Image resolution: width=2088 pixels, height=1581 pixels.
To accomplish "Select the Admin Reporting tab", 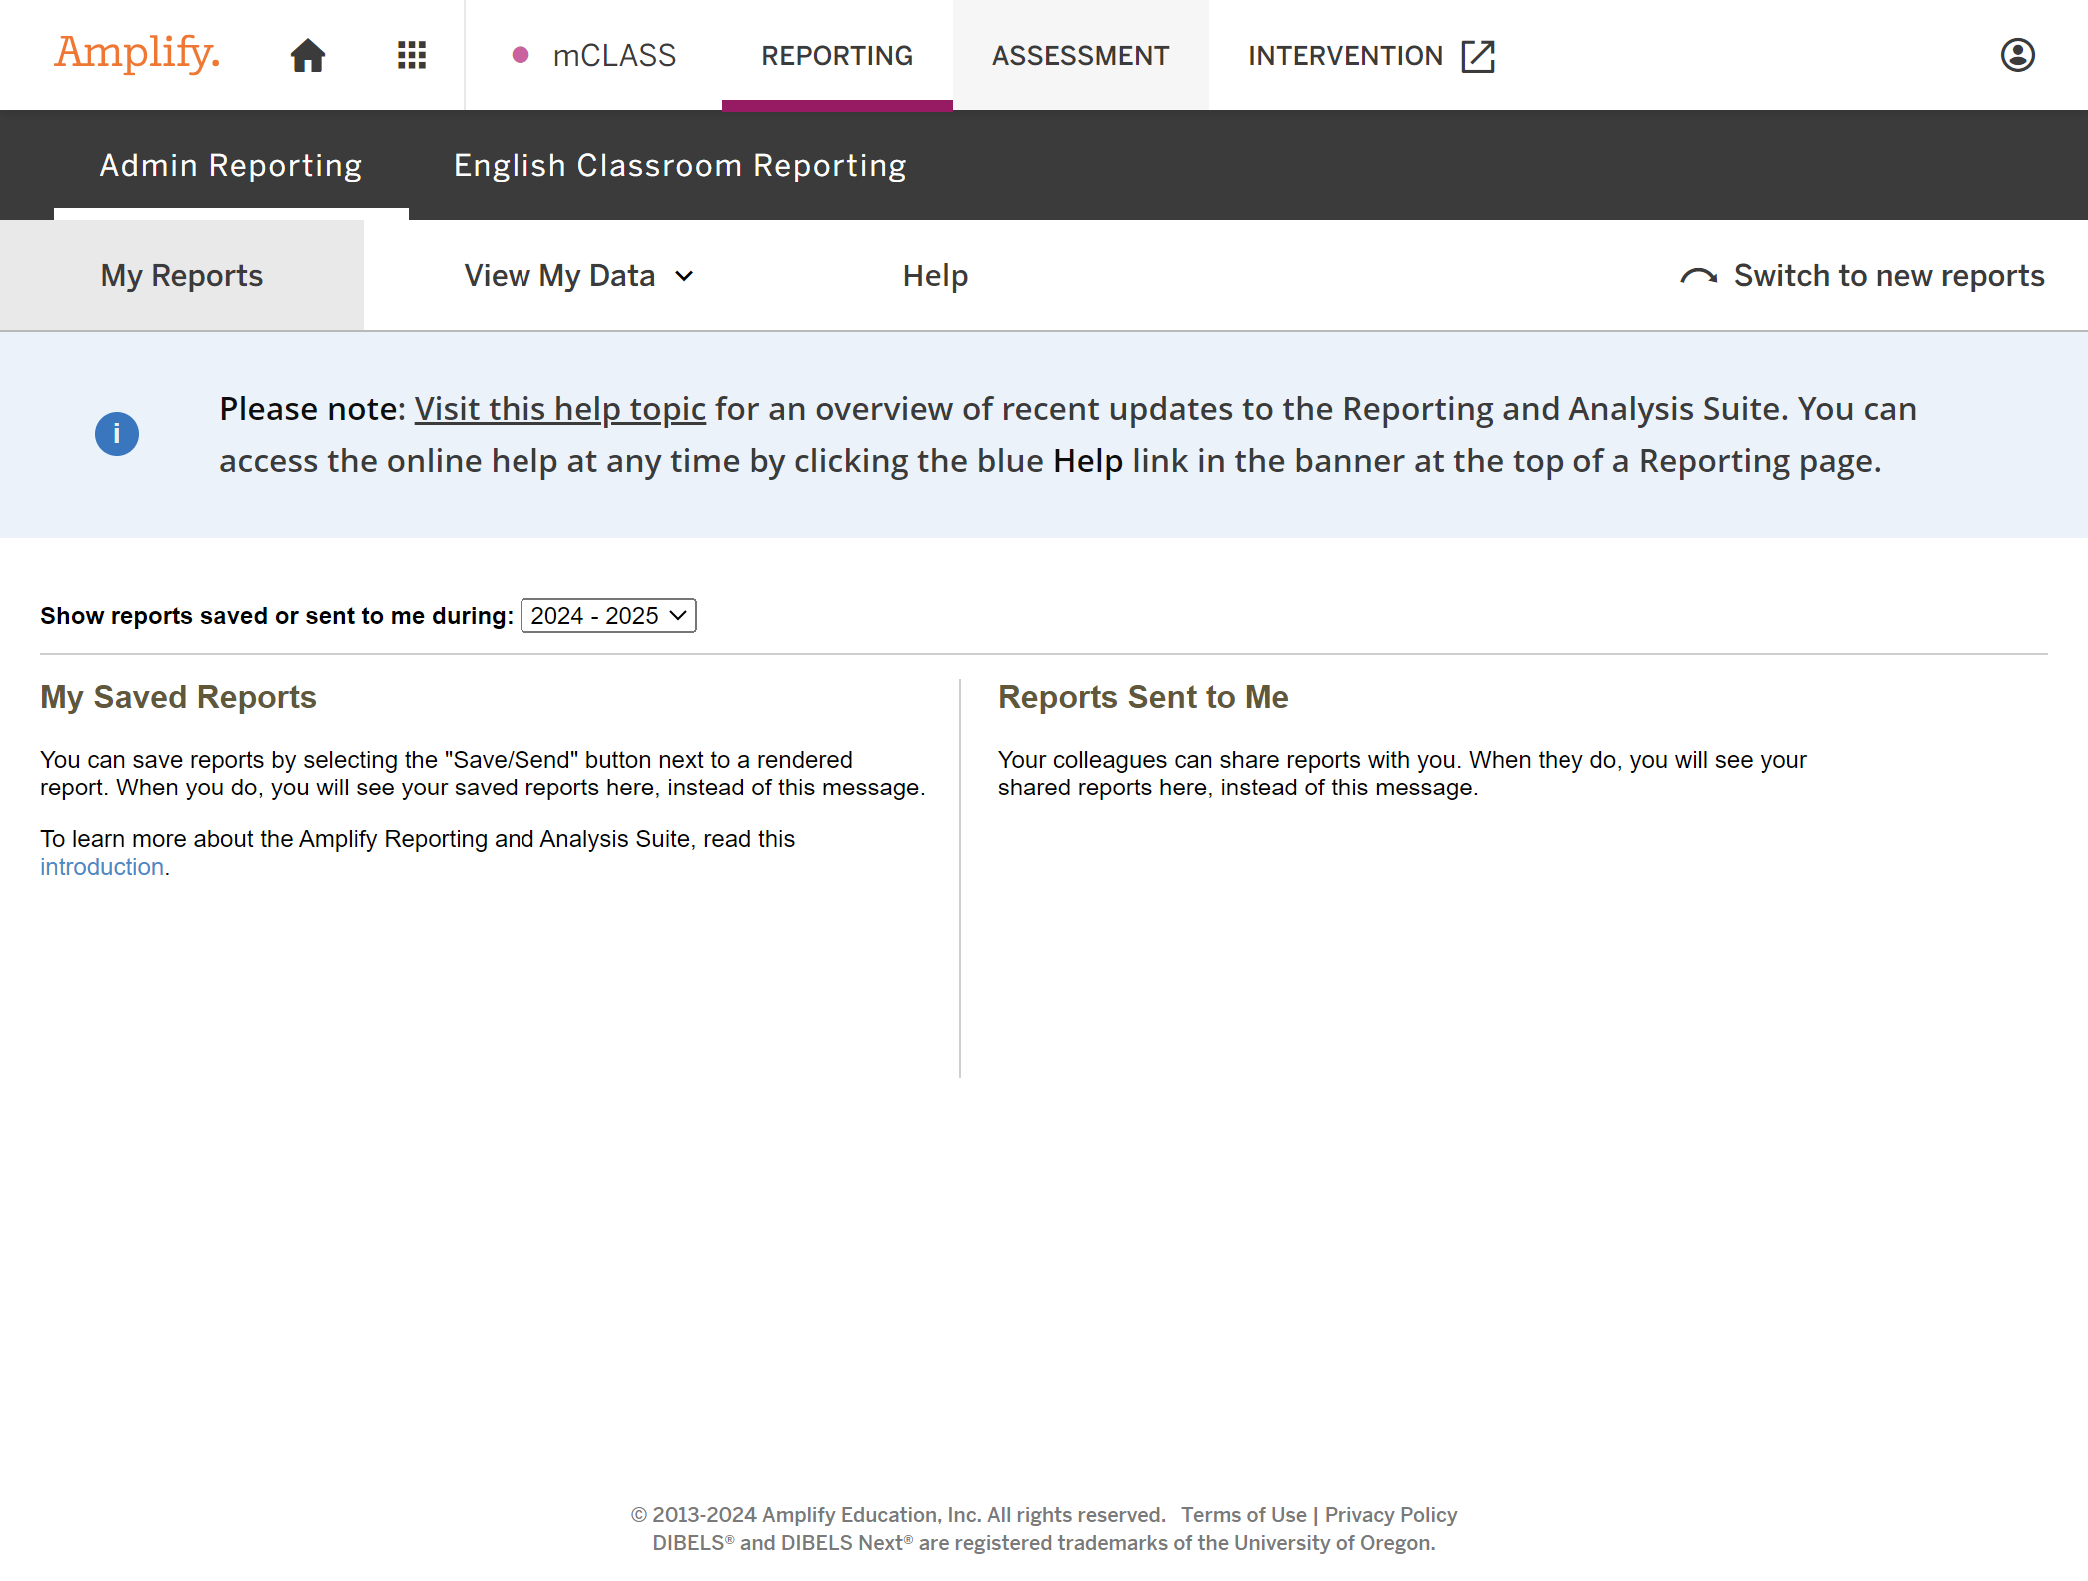I will [231, 165].
